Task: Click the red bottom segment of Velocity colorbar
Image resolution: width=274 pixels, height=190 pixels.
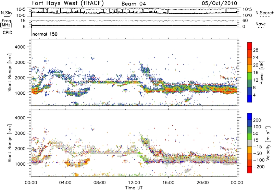Action: 250,170
